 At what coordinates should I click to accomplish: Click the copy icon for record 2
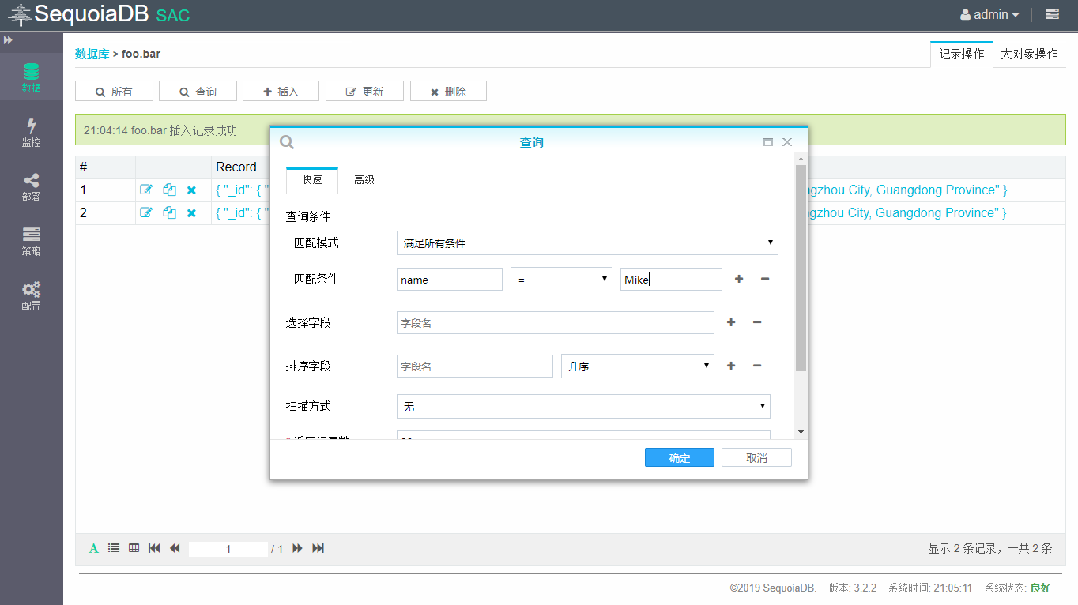point(169,213)
